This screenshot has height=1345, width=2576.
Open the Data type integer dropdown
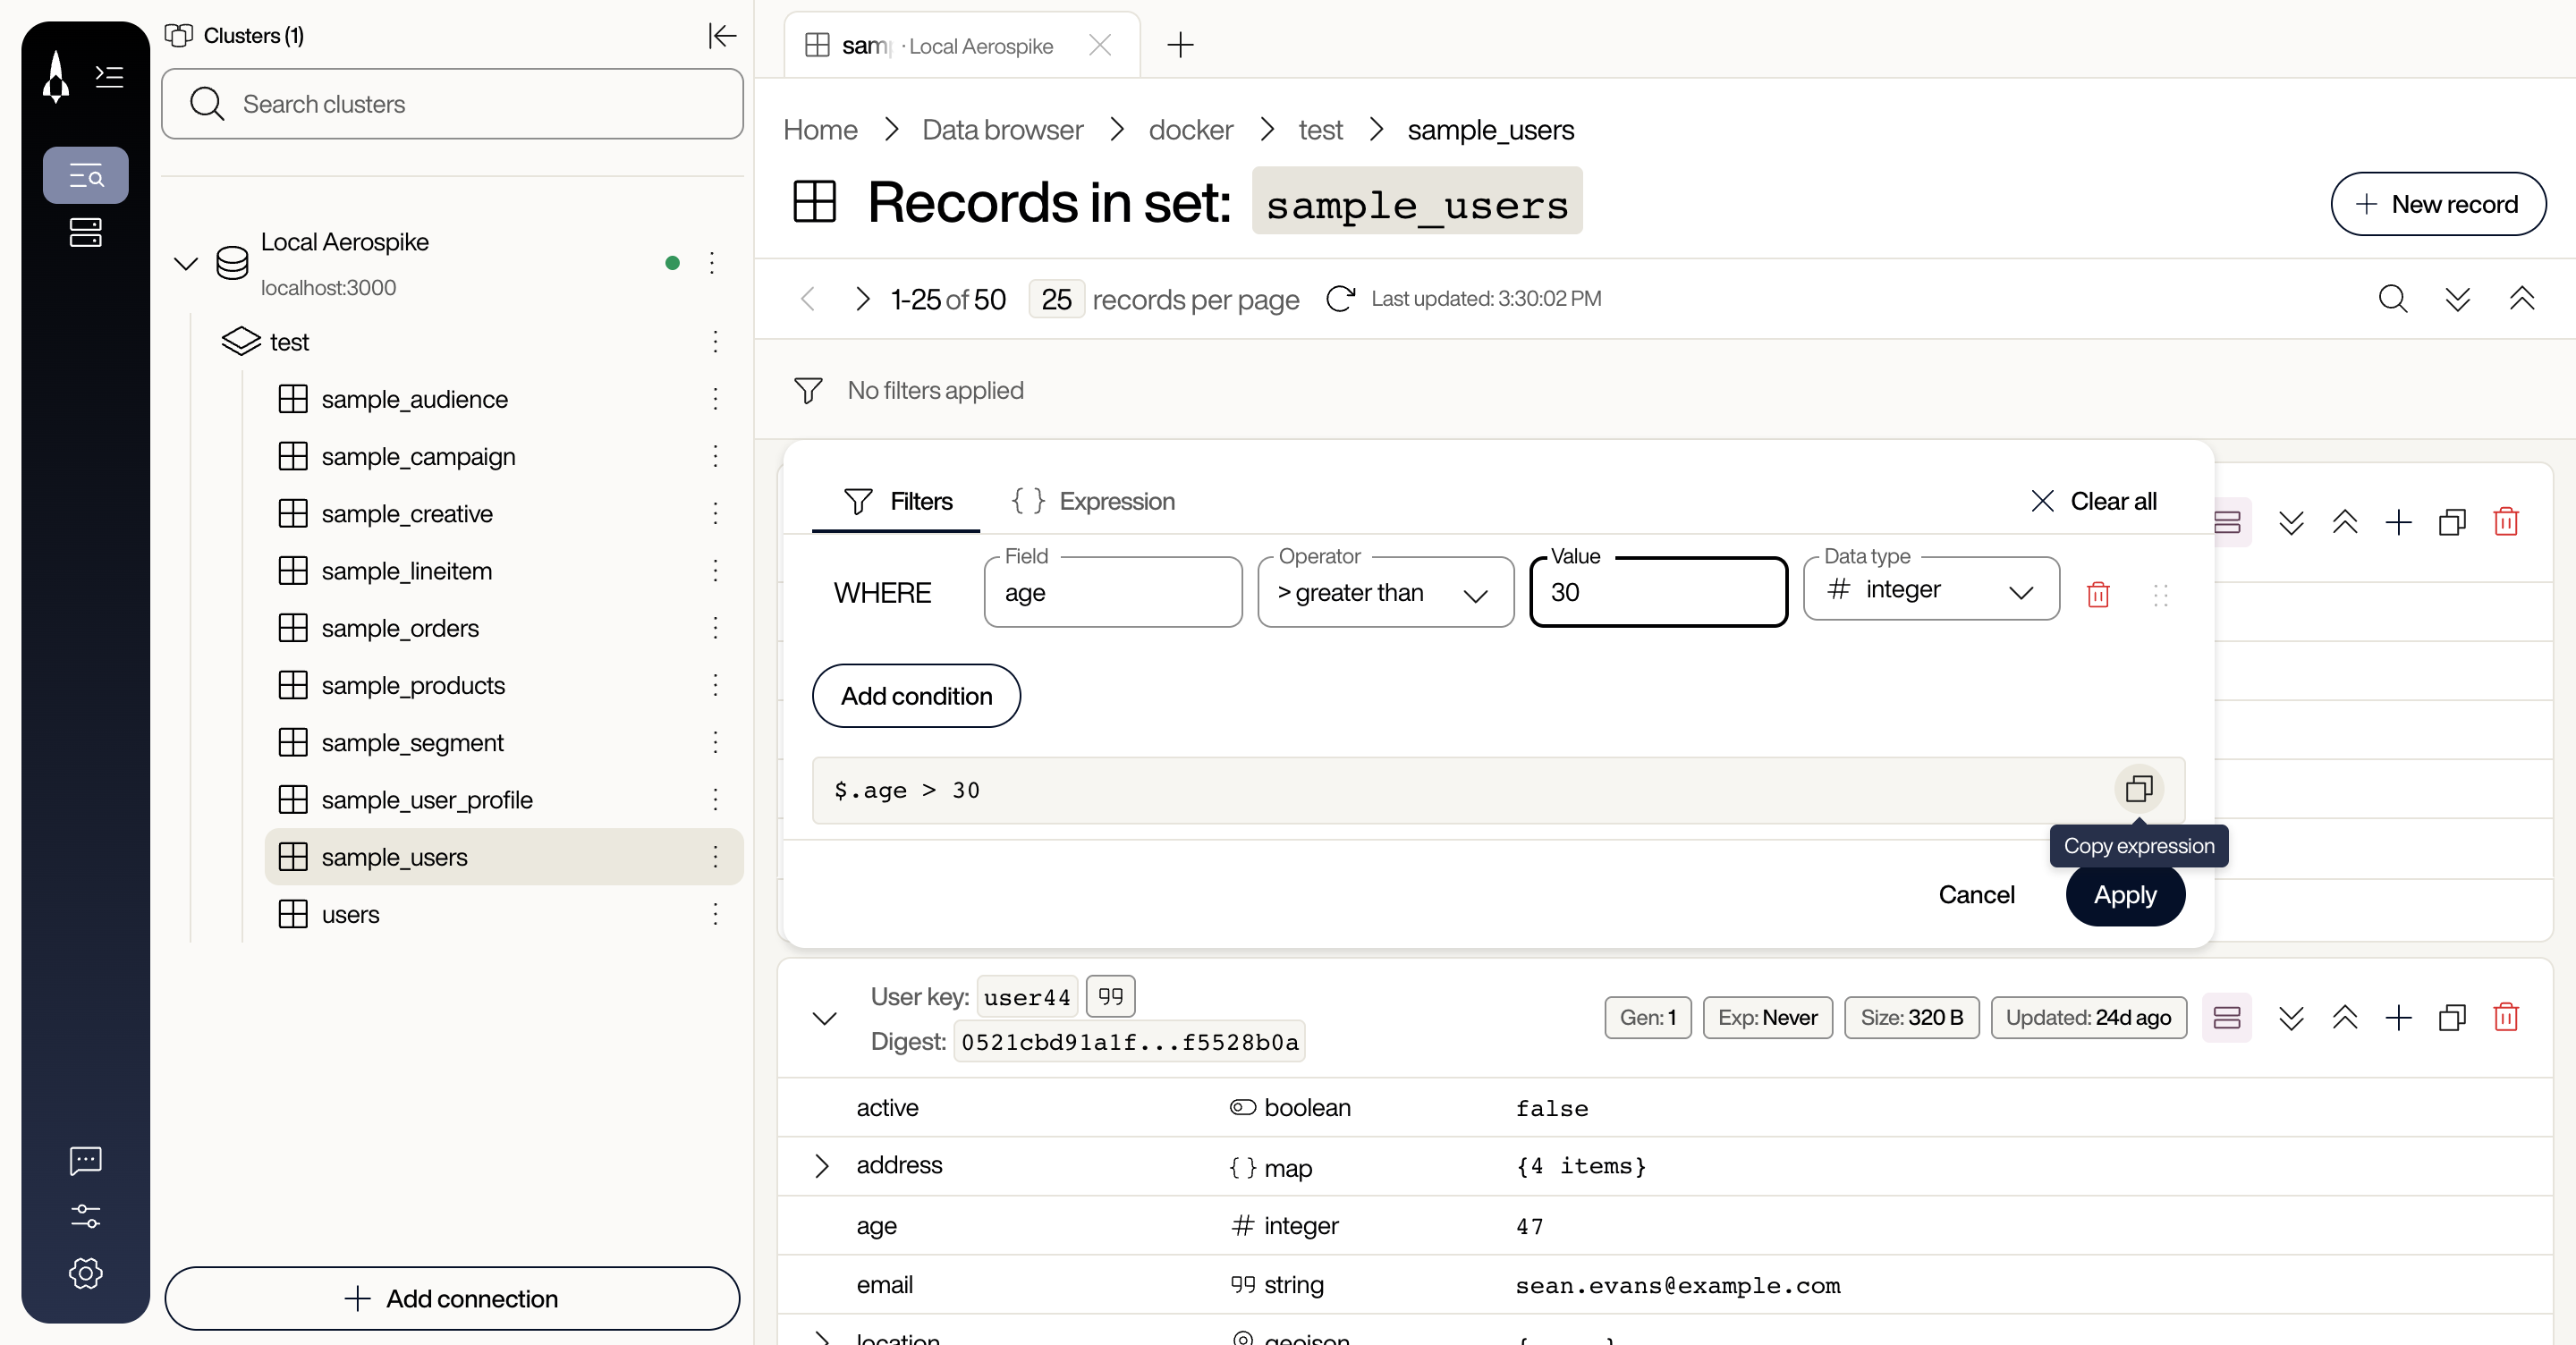1931,590
